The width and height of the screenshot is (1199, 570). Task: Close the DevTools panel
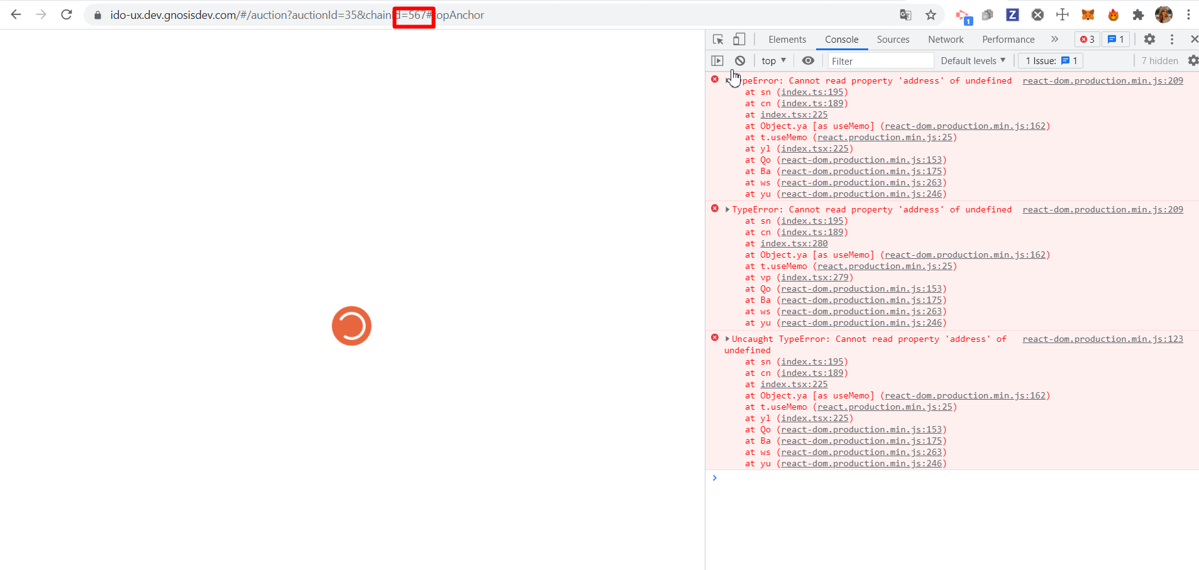[1194, 39]
